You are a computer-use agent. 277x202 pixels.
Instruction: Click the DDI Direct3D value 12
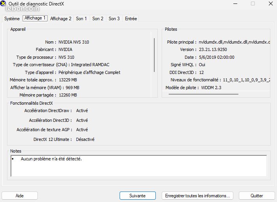click(x=201, y=72)
